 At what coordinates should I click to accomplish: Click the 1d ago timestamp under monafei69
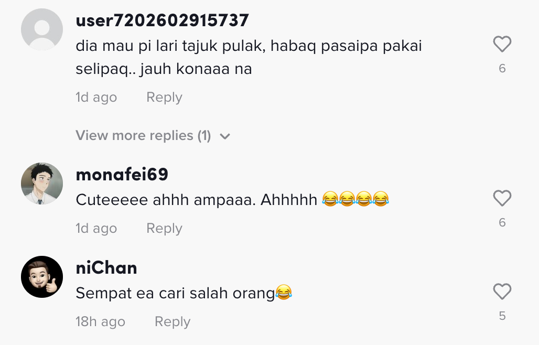pos(96,229)
